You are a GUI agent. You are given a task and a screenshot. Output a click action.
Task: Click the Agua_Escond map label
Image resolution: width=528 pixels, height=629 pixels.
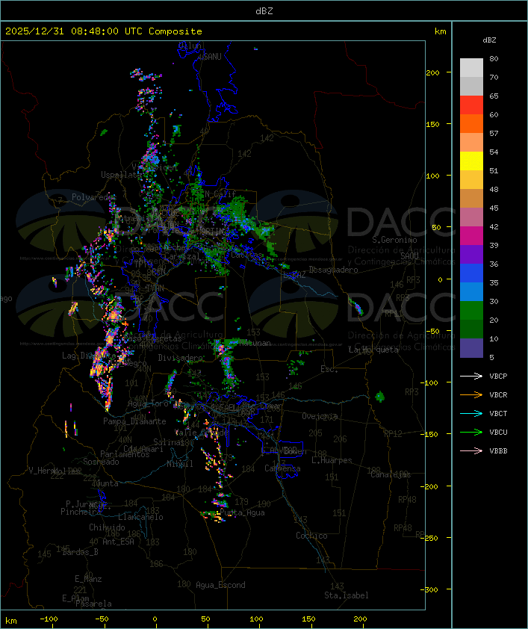point(220,585)
